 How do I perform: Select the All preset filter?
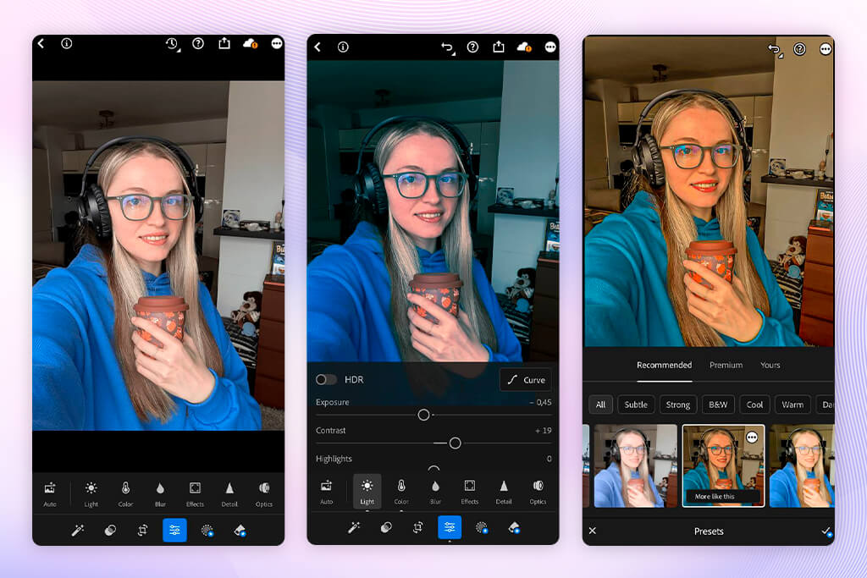click(x=600, y=405)
